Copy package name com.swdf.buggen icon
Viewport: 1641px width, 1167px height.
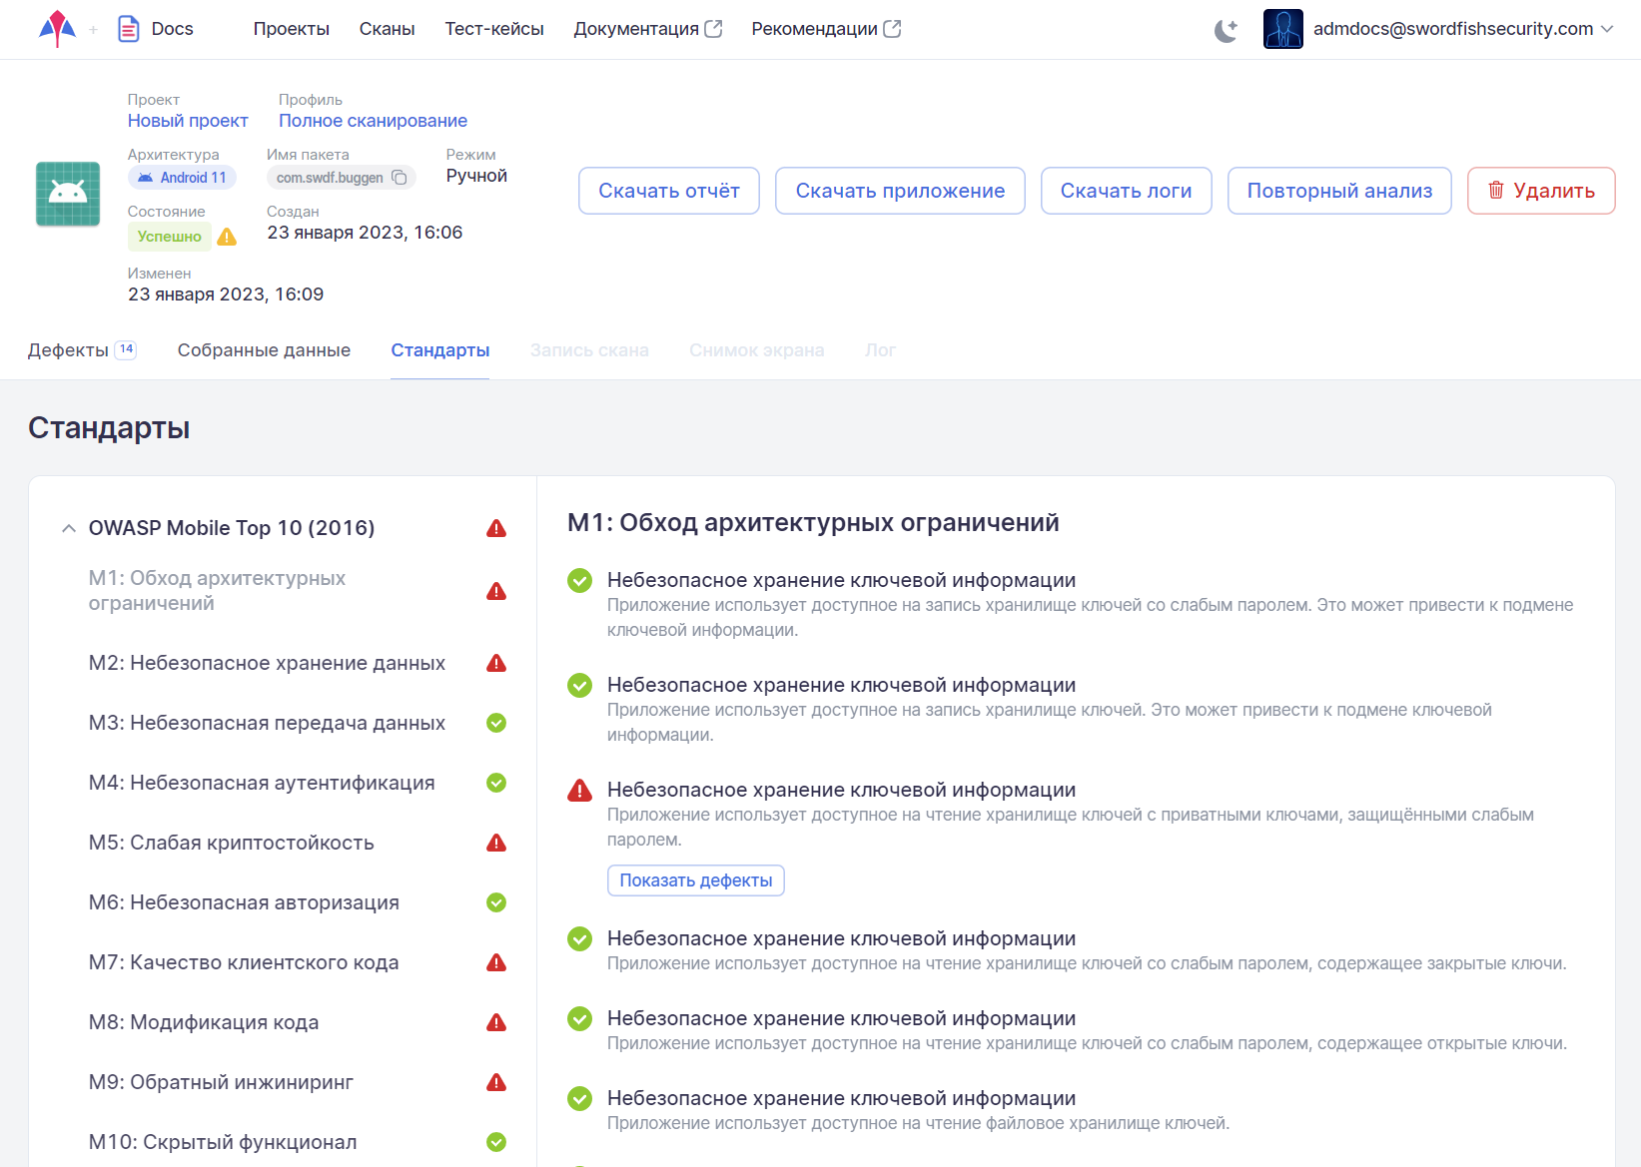(400, 178)
